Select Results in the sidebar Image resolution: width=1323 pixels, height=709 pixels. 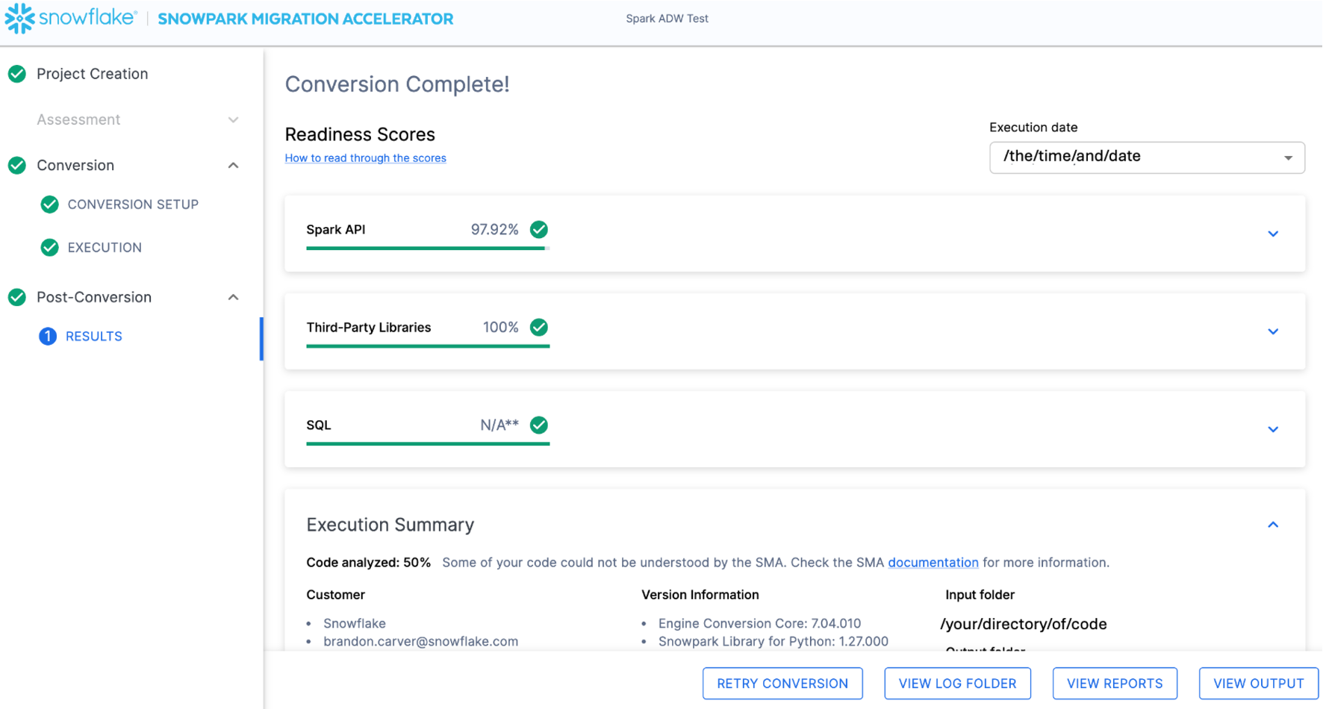94,336
